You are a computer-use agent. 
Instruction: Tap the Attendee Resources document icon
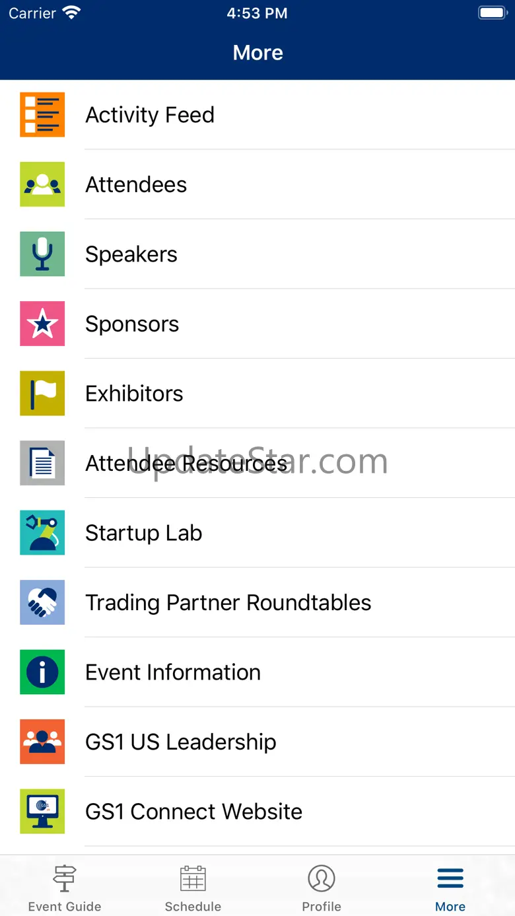point(42,463)
